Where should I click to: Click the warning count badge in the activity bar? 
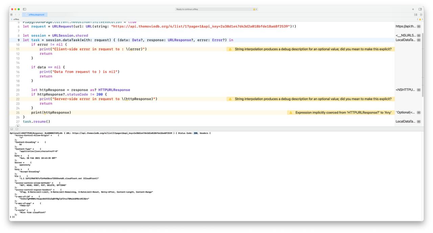pyautogui.click(x=255, y=9)
